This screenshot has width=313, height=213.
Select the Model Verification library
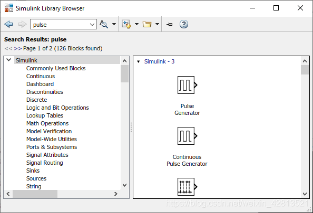click(x=49, y=131)
